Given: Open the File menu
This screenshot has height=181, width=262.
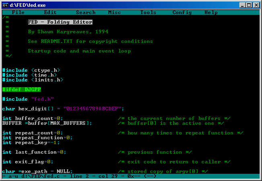Looking at the screenshot, I should pyautogui.click(x=18, y=12).
